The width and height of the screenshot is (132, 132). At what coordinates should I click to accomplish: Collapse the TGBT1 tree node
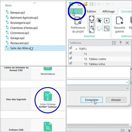pyautogui.click(x=76, y=49)
